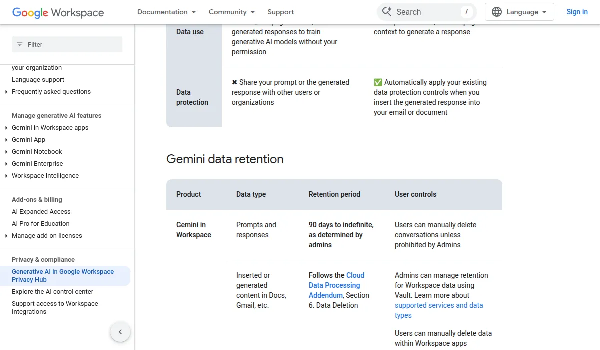Screen dimensions: 600x350
Task: Click the 90 days to indefinite cell
Action: [x=341, y=235]
